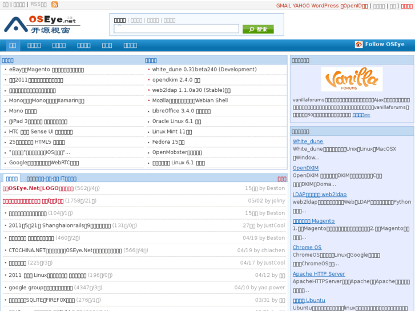
Task: Open white_dune 0.31beta240 (Development) release
Action: pos(204,70)
